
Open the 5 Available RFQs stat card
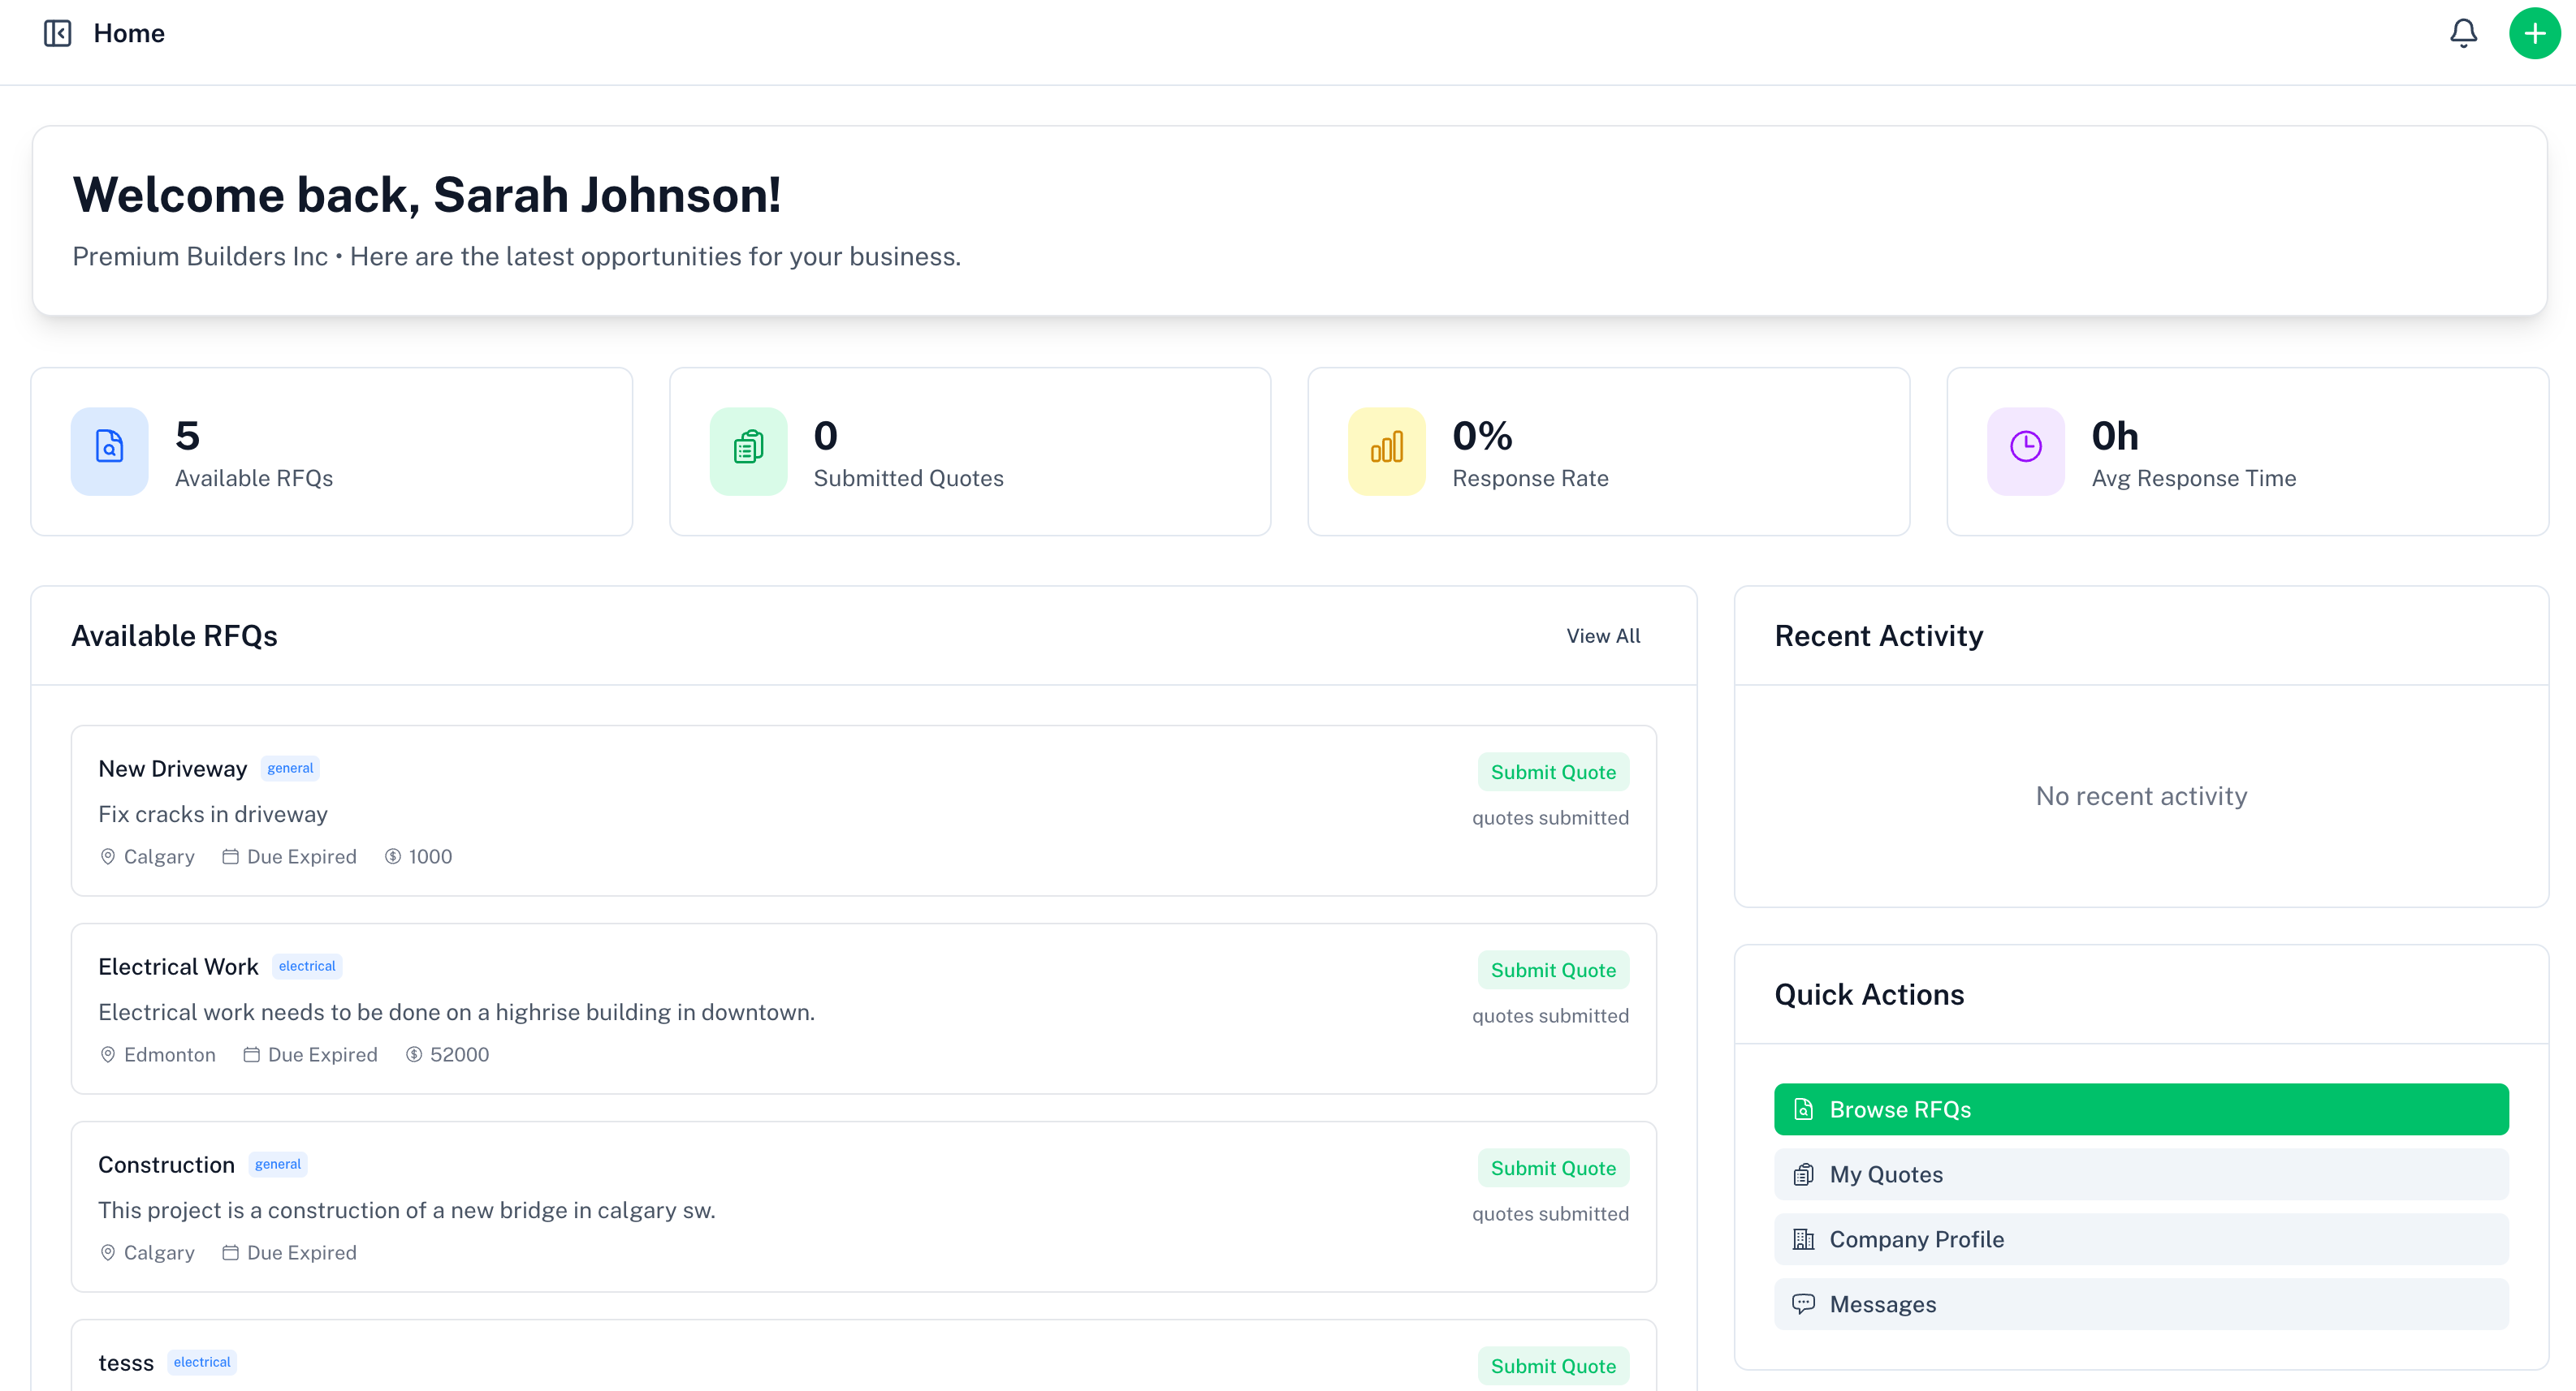click(331, 450)
